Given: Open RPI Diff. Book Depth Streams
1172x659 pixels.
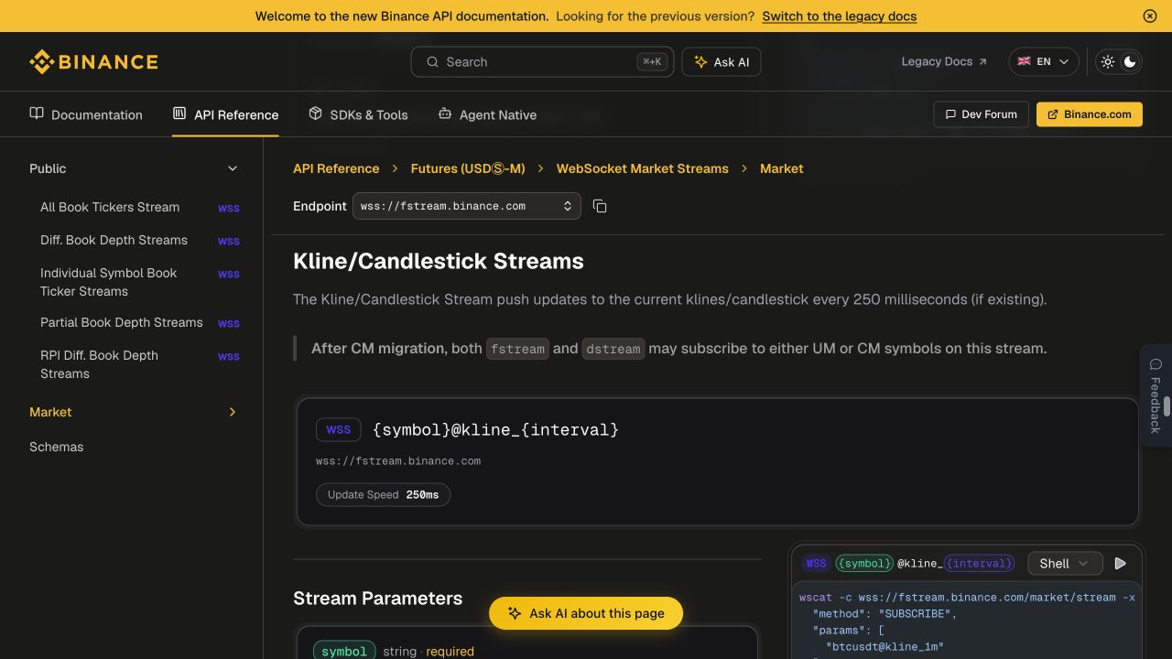Looking at the screenshot, I should point(140,364).
